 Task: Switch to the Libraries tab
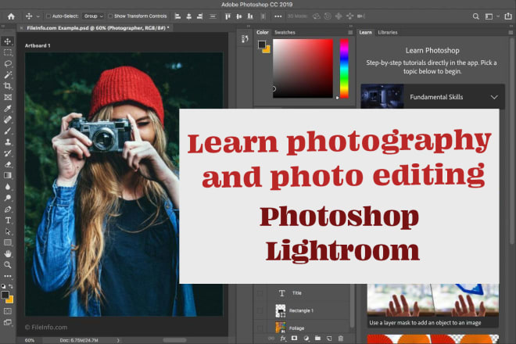coord(388,32)
